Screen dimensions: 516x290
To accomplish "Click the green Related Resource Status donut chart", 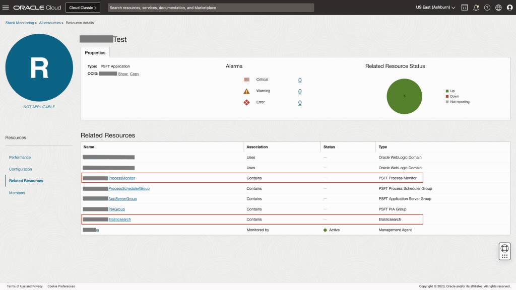I will pos(404,96).
